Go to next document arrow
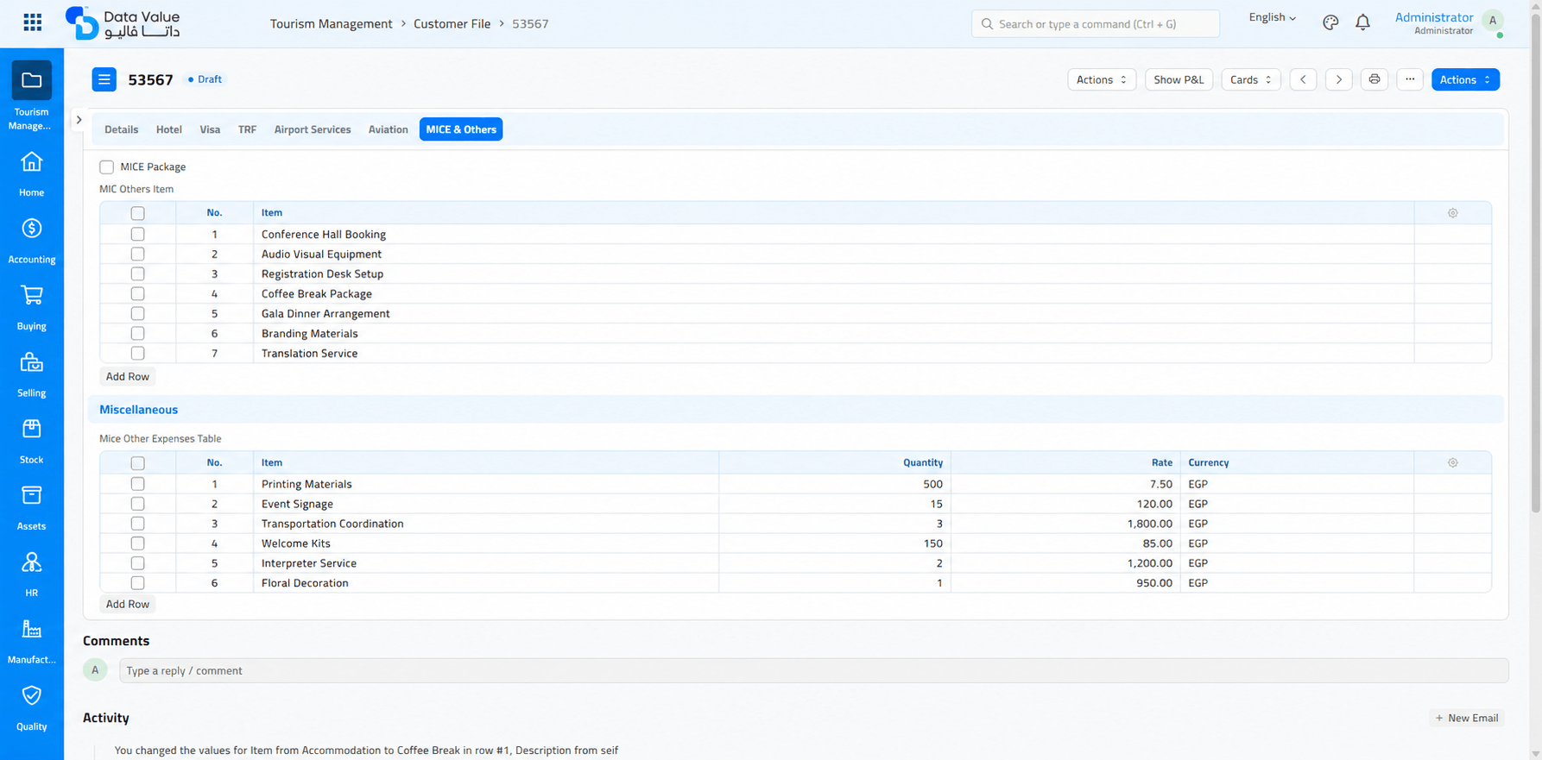 [1338, 79]
